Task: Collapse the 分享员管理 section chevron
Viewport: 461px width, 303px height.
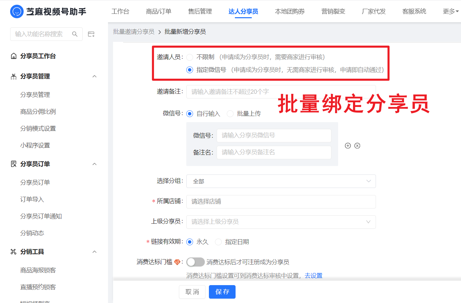Action: (94, 76)
